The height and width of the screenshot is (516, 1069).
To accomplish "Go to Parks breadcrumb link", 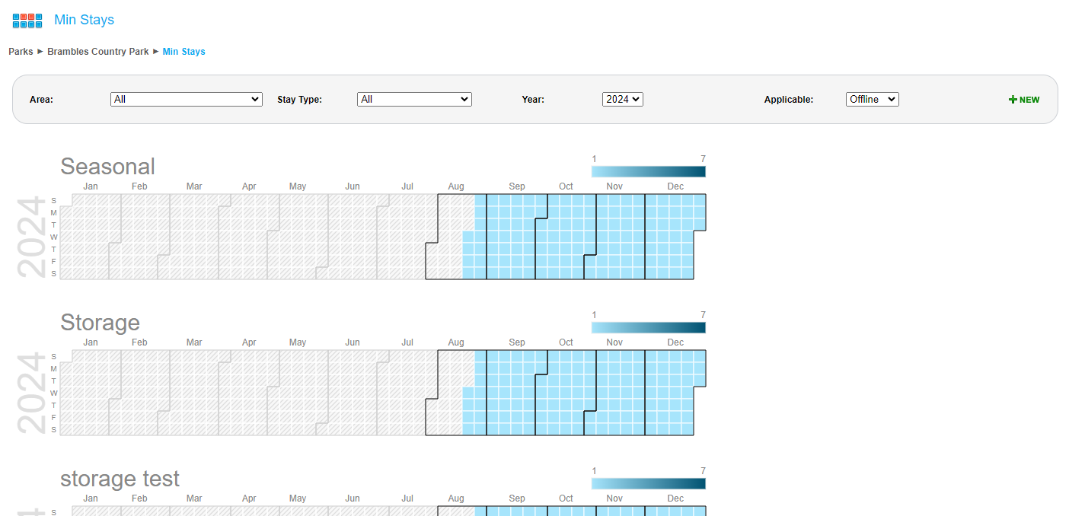I will point(21,52).
